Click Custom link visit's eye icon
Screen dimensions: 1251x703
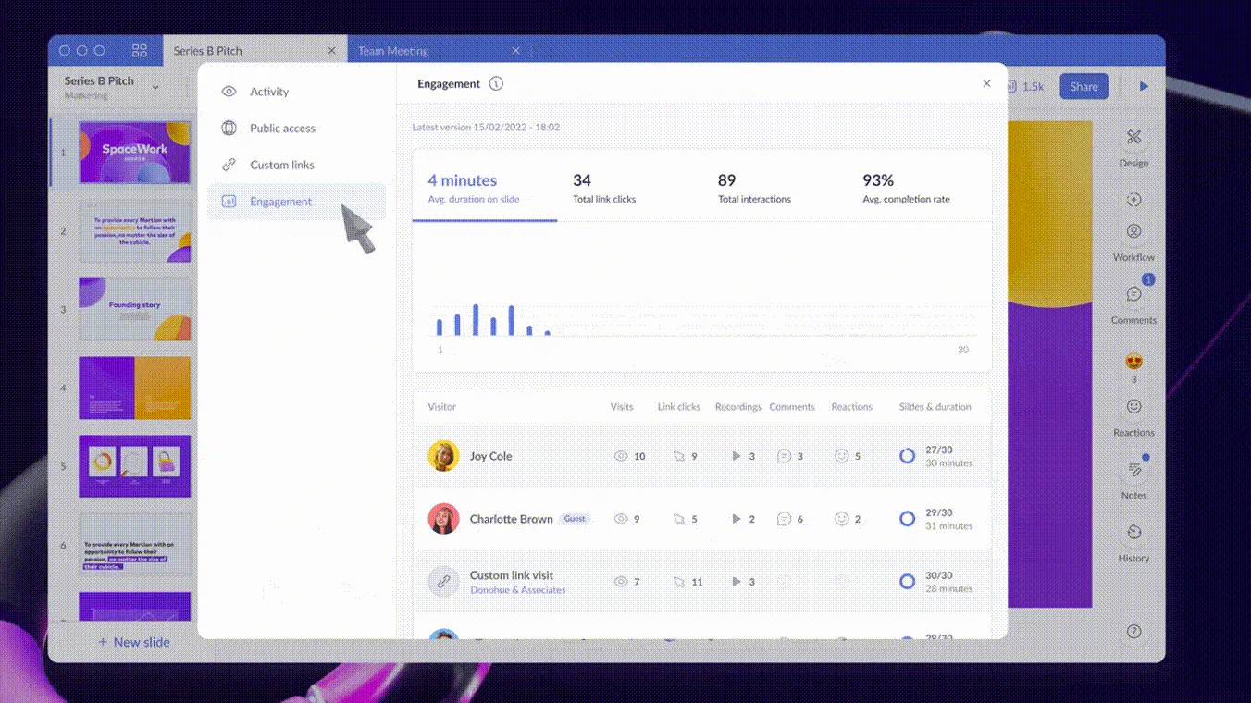[621, 582]
